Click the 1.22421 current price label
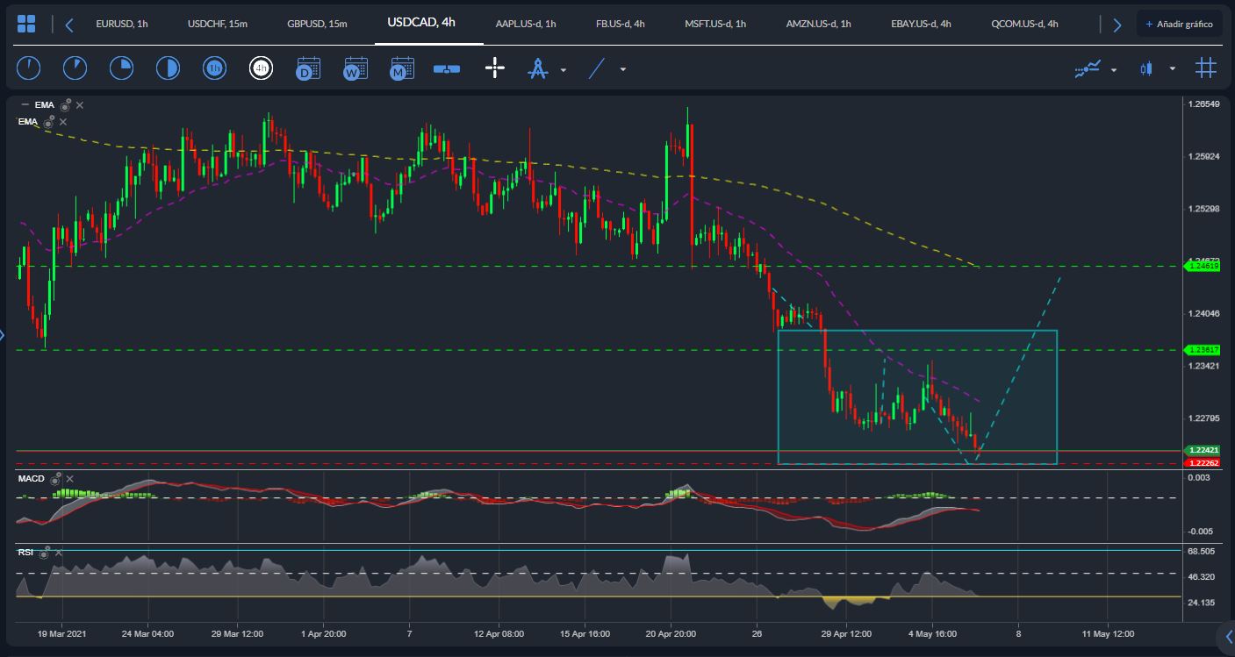This screenshot has height=657, width=1235. 1203,450
